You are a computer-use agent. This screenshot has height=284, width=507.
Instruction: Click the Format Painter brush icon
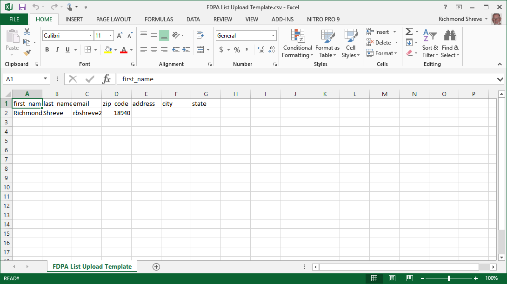27,53
